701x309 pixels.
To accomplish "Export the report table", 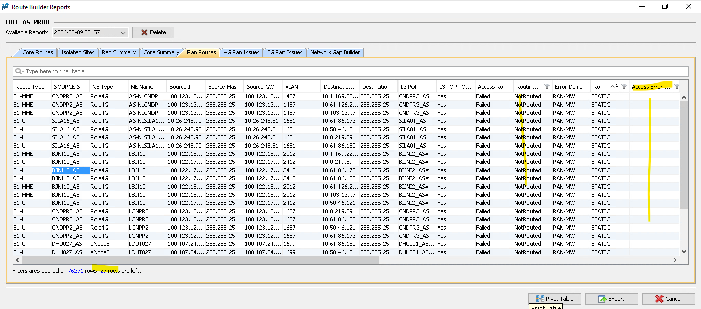I will [612, 299].
